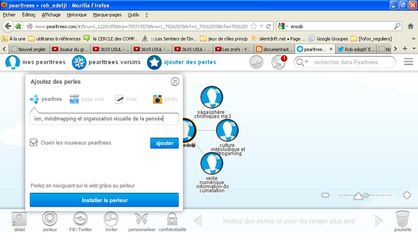The width and height of the screenshot is (418, 245).
Task: Click the poubelle trash bin
Action: (402, 221)
